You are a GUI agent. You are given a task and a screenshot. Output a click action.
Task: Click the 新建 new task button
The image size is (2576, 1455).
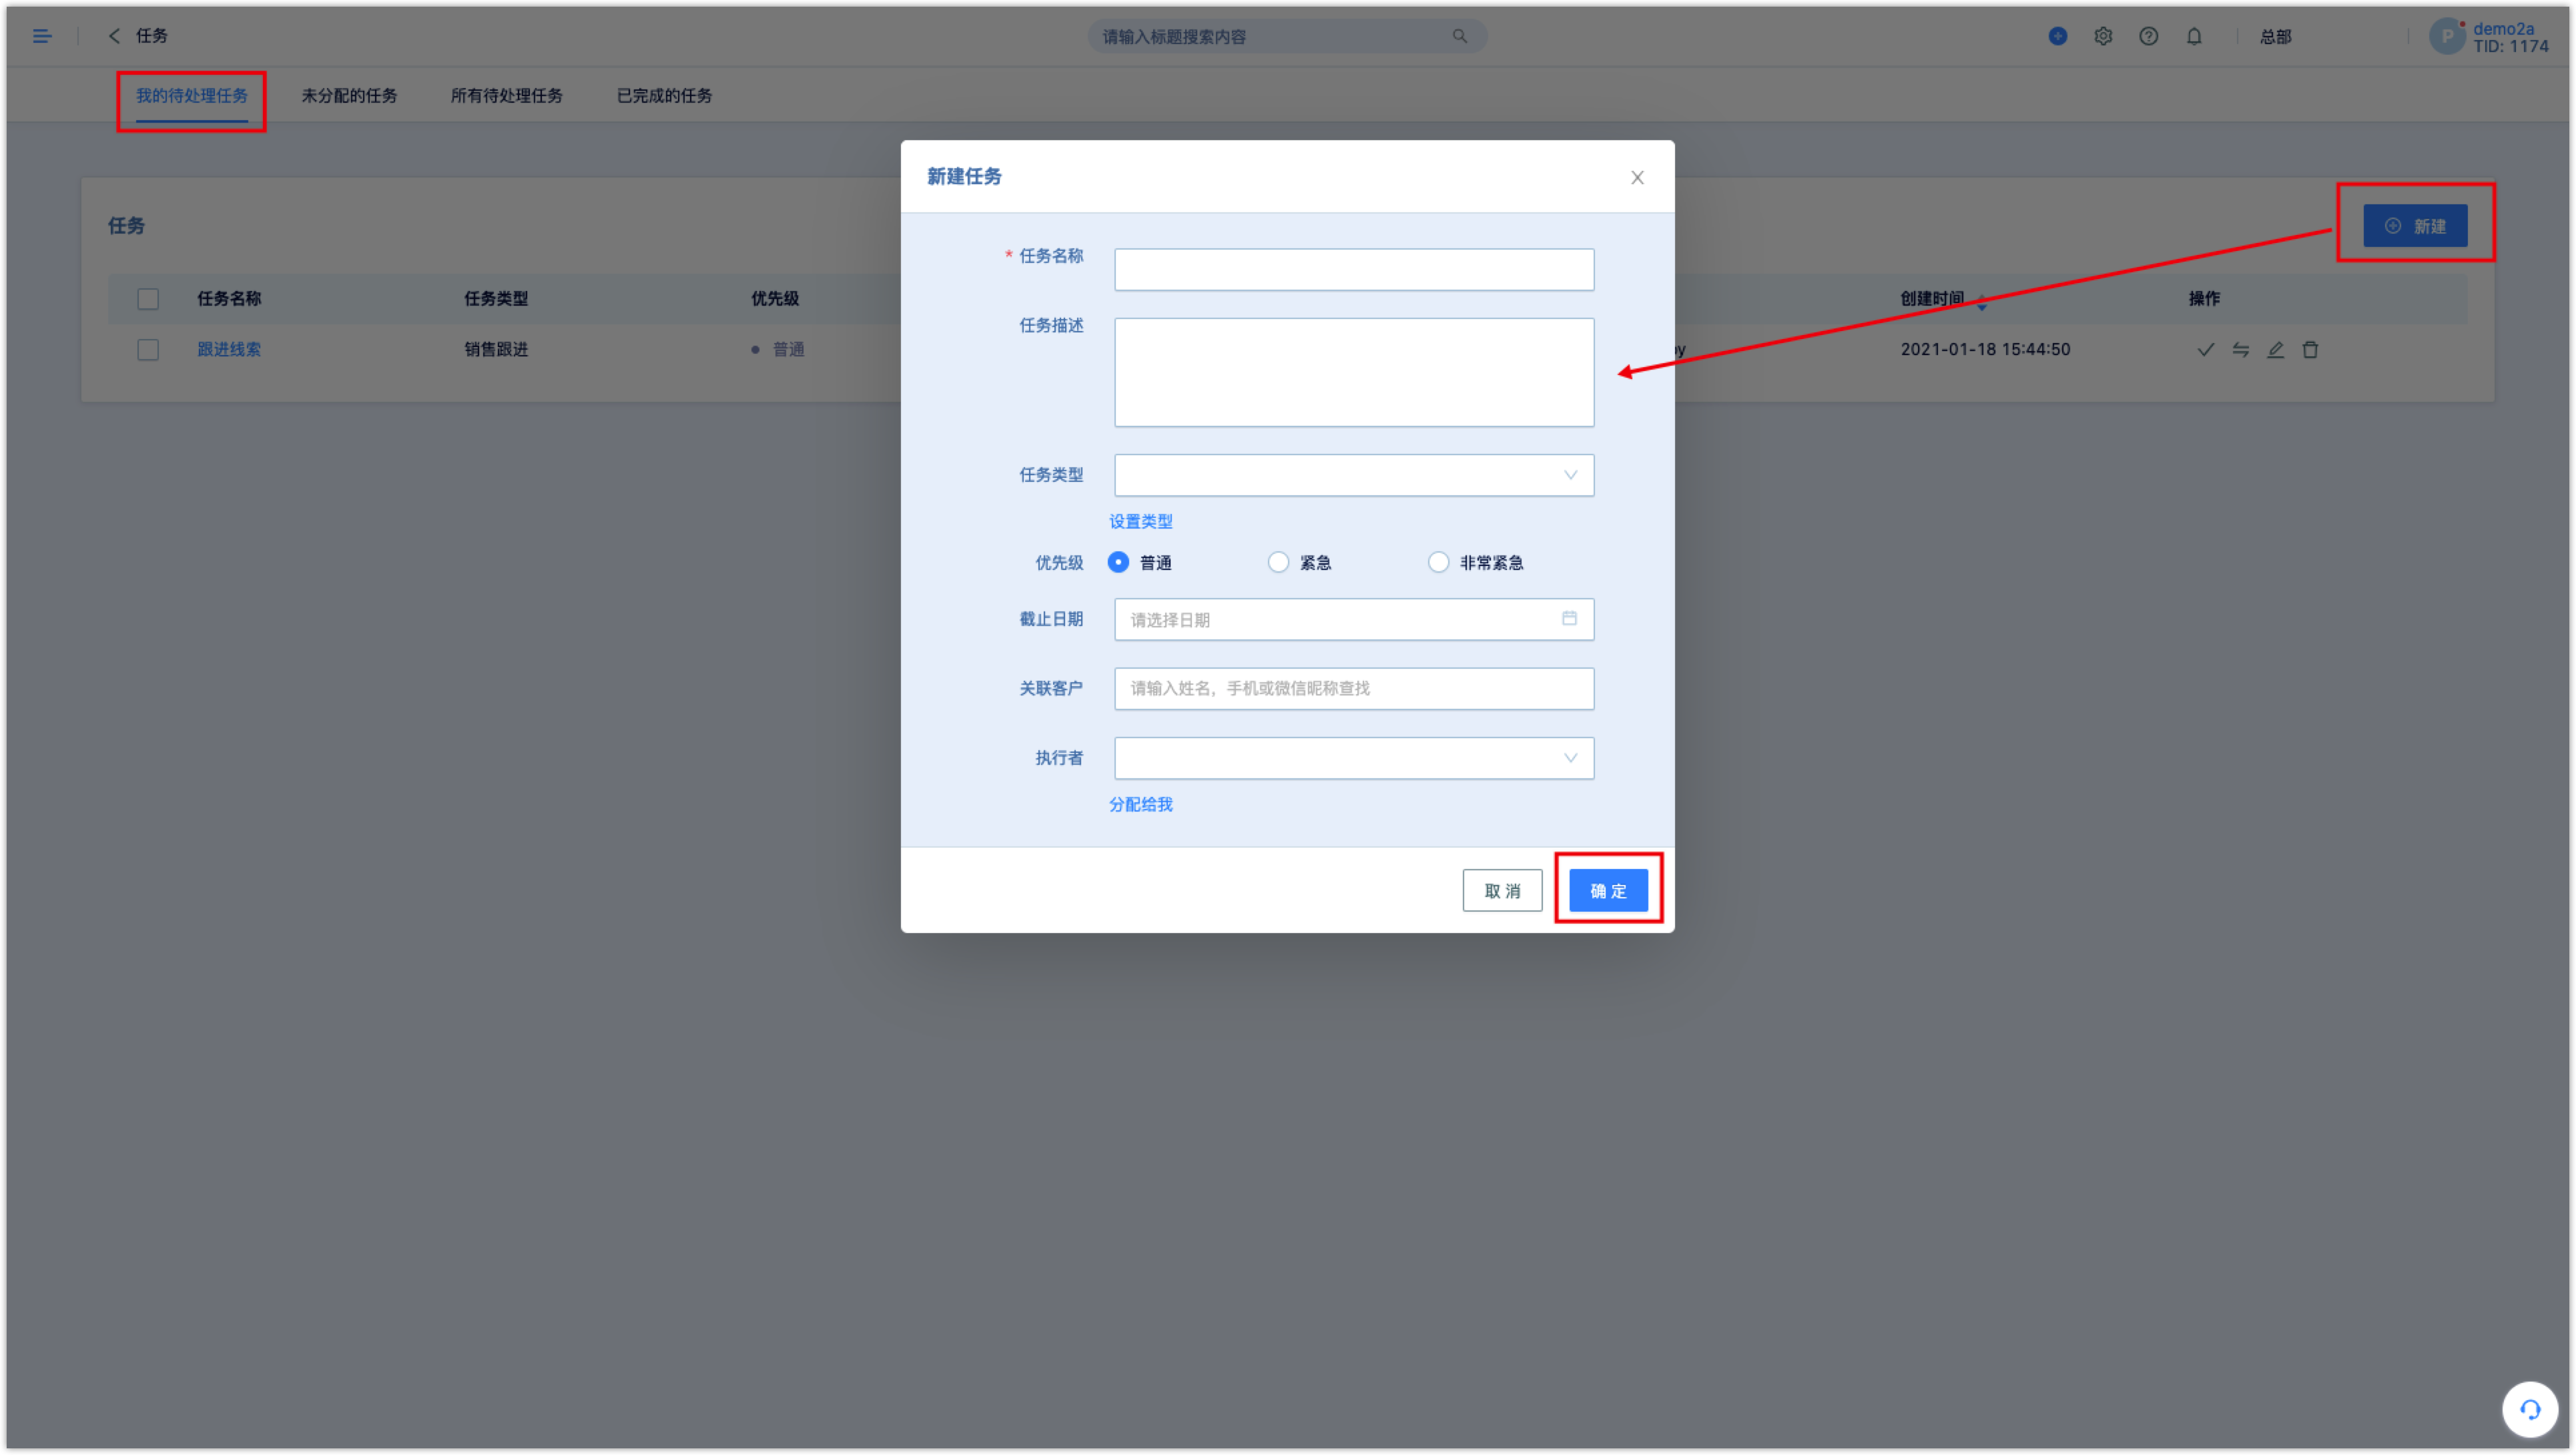(x=2415, y=226)
